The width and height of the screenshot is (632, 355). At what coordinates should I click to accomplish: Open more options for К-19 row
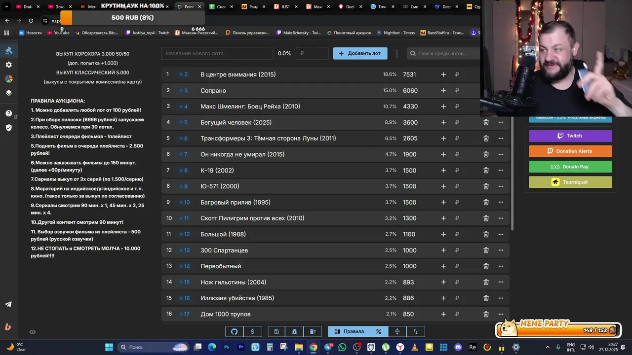coord(501,170)
